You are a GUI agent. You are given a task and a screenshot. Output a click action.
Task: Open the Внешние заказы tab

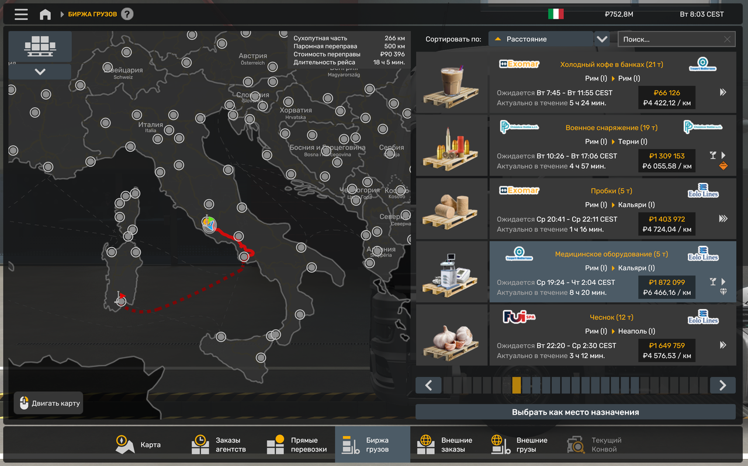click(x=445, y=445)
